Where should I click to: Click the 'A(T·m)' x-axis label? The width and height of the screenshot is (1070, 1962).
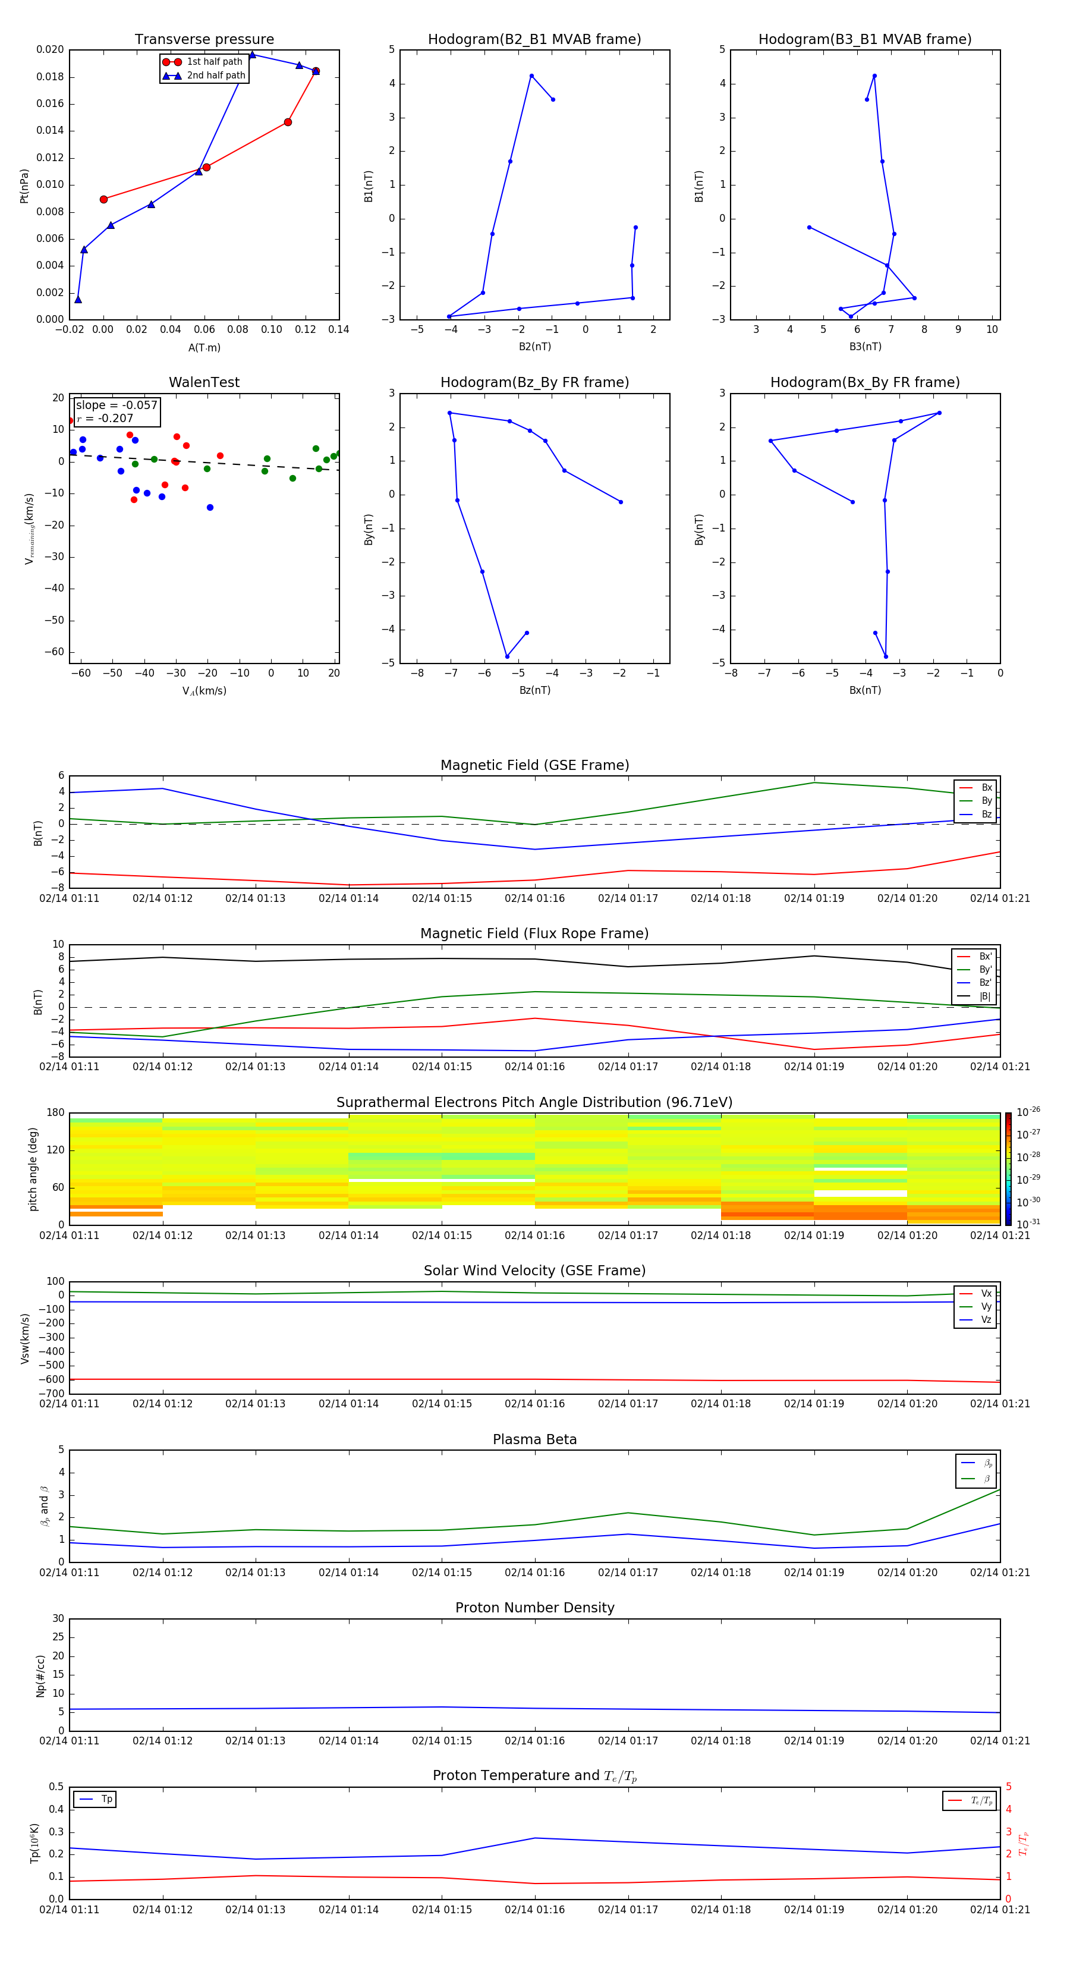204,348
